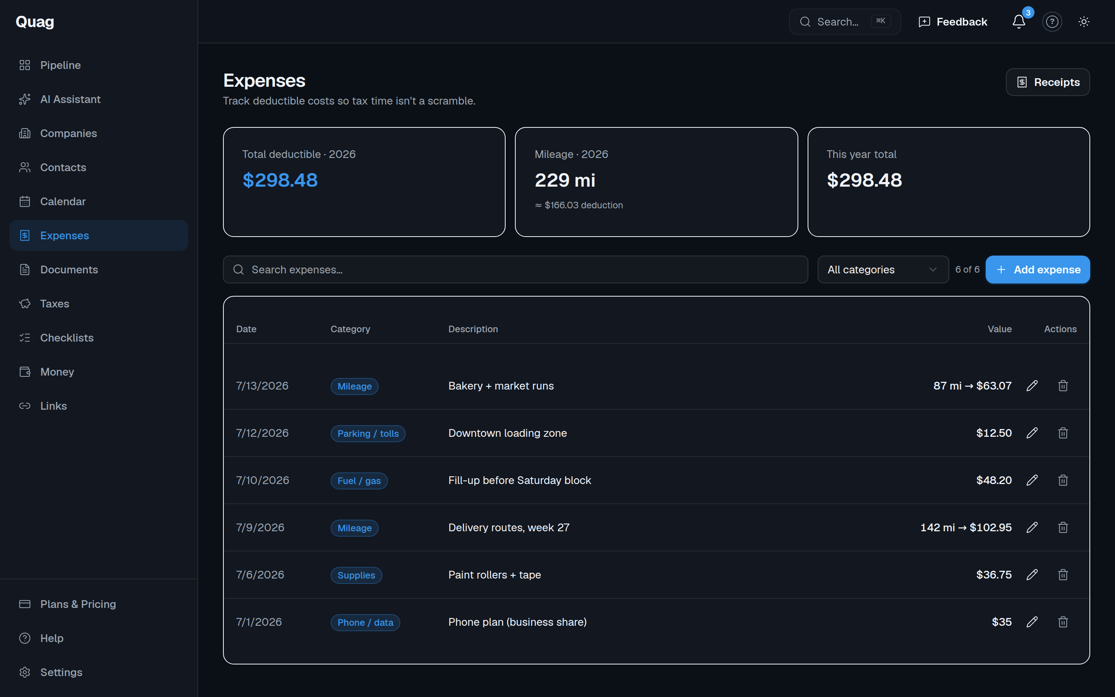Click the 87 mi → $63.07 value

pyautogui.click(x=973, y=386)
